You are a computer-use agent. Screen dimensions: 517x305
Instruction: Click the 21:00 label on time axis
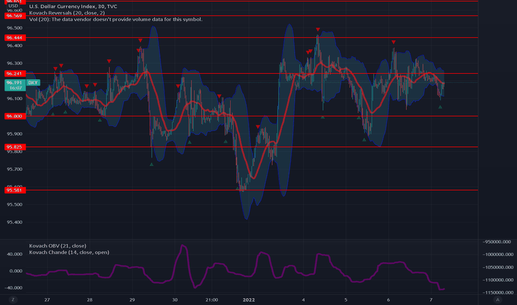pyautogui.click(x=212, y=299)
